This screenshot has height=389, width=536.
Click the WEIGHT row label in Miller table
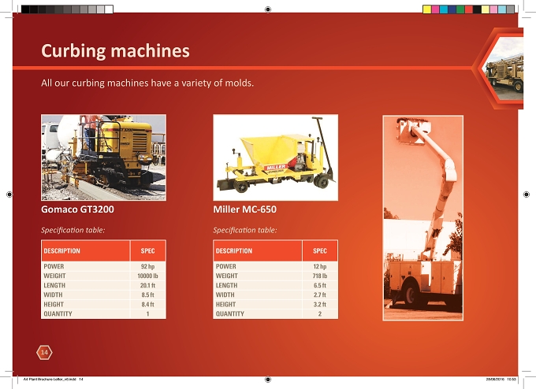(x=227, y=276)
